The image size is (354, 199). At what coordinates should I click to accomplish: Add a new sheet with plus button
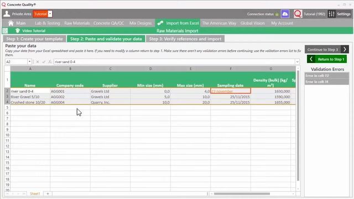pos(48,193)
